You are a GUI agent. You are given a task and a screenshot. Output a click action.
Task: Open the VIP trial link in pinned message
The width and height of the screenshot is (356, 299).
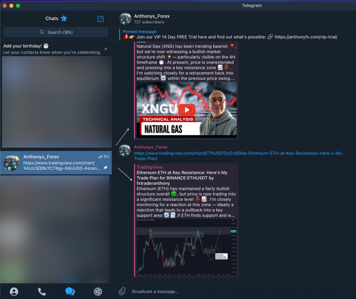pyautogui.click(x=306, y=37)
